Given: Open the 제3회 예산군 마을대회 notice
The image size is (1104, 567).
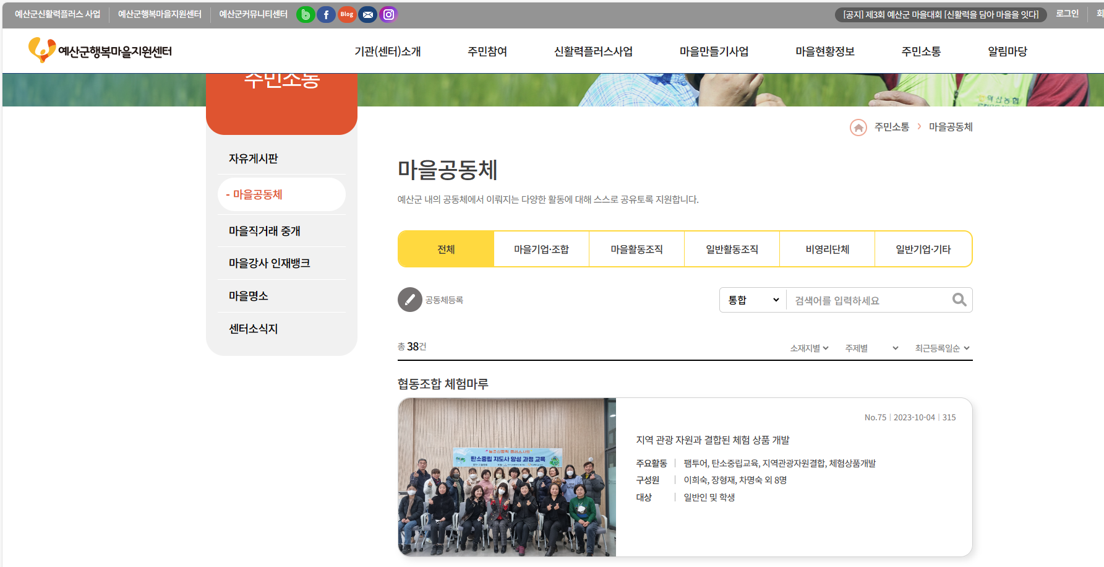Looking at the screenshot, I should click(941, 14).
